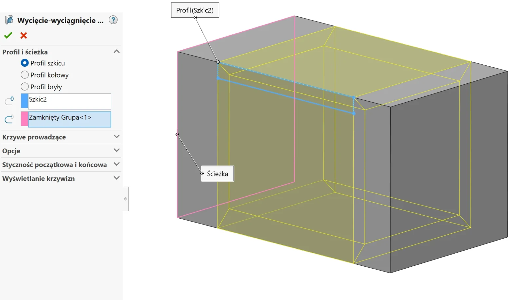Expand the Wyświetlanie krzywizn section
Image resolution: width=524 pixels, height=300 pixels.
coord(117,178)
